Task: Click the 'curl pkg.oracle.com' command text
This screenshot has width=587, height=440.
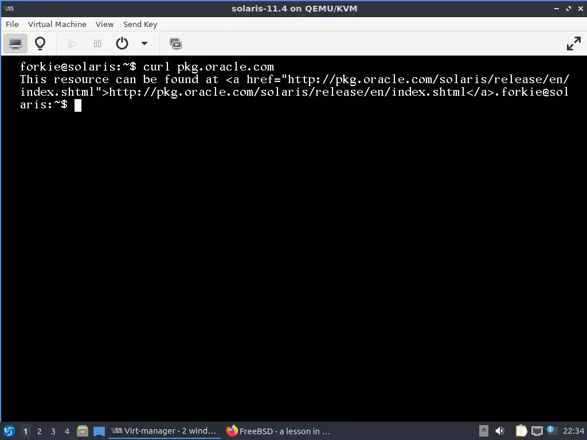Action: point(209,67)
